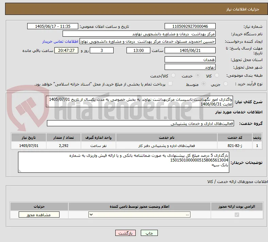Click the اعلام وضعیت مجوز header

click(x=139, y=206)
